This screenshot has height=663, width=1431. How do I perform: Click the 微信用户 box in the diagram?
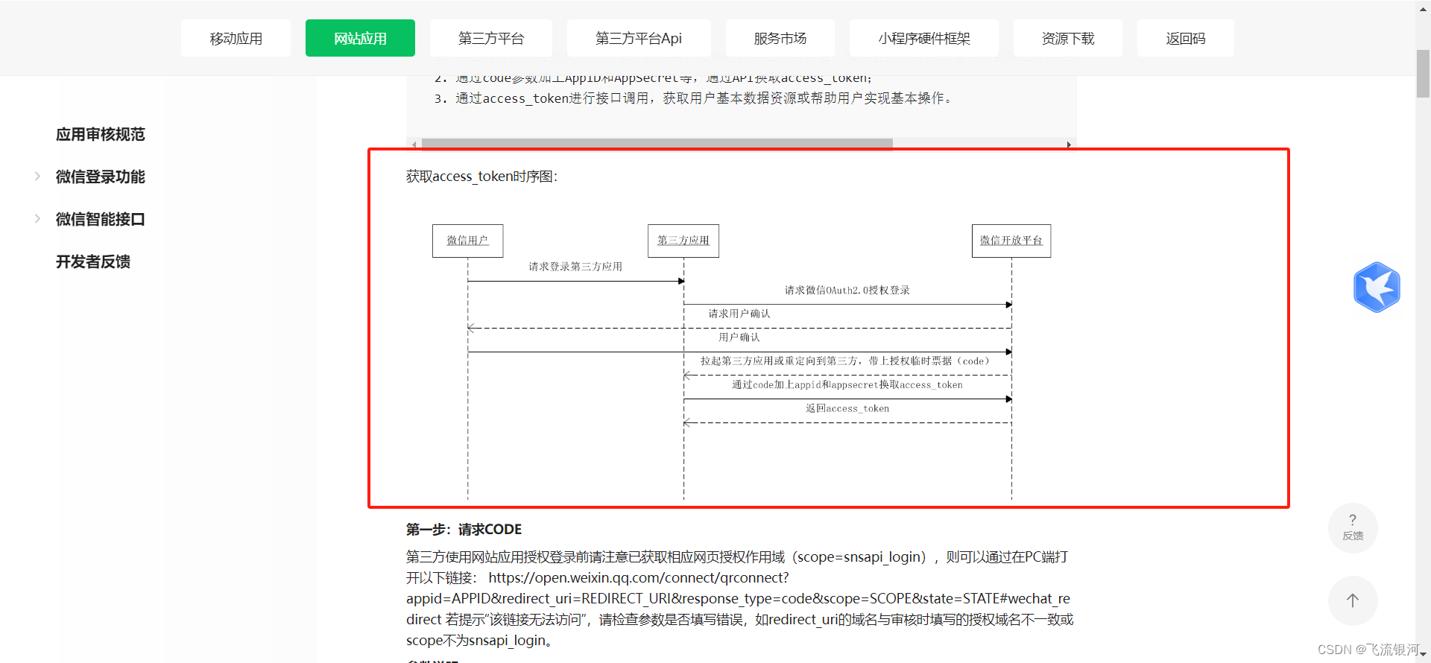[467, 241]
